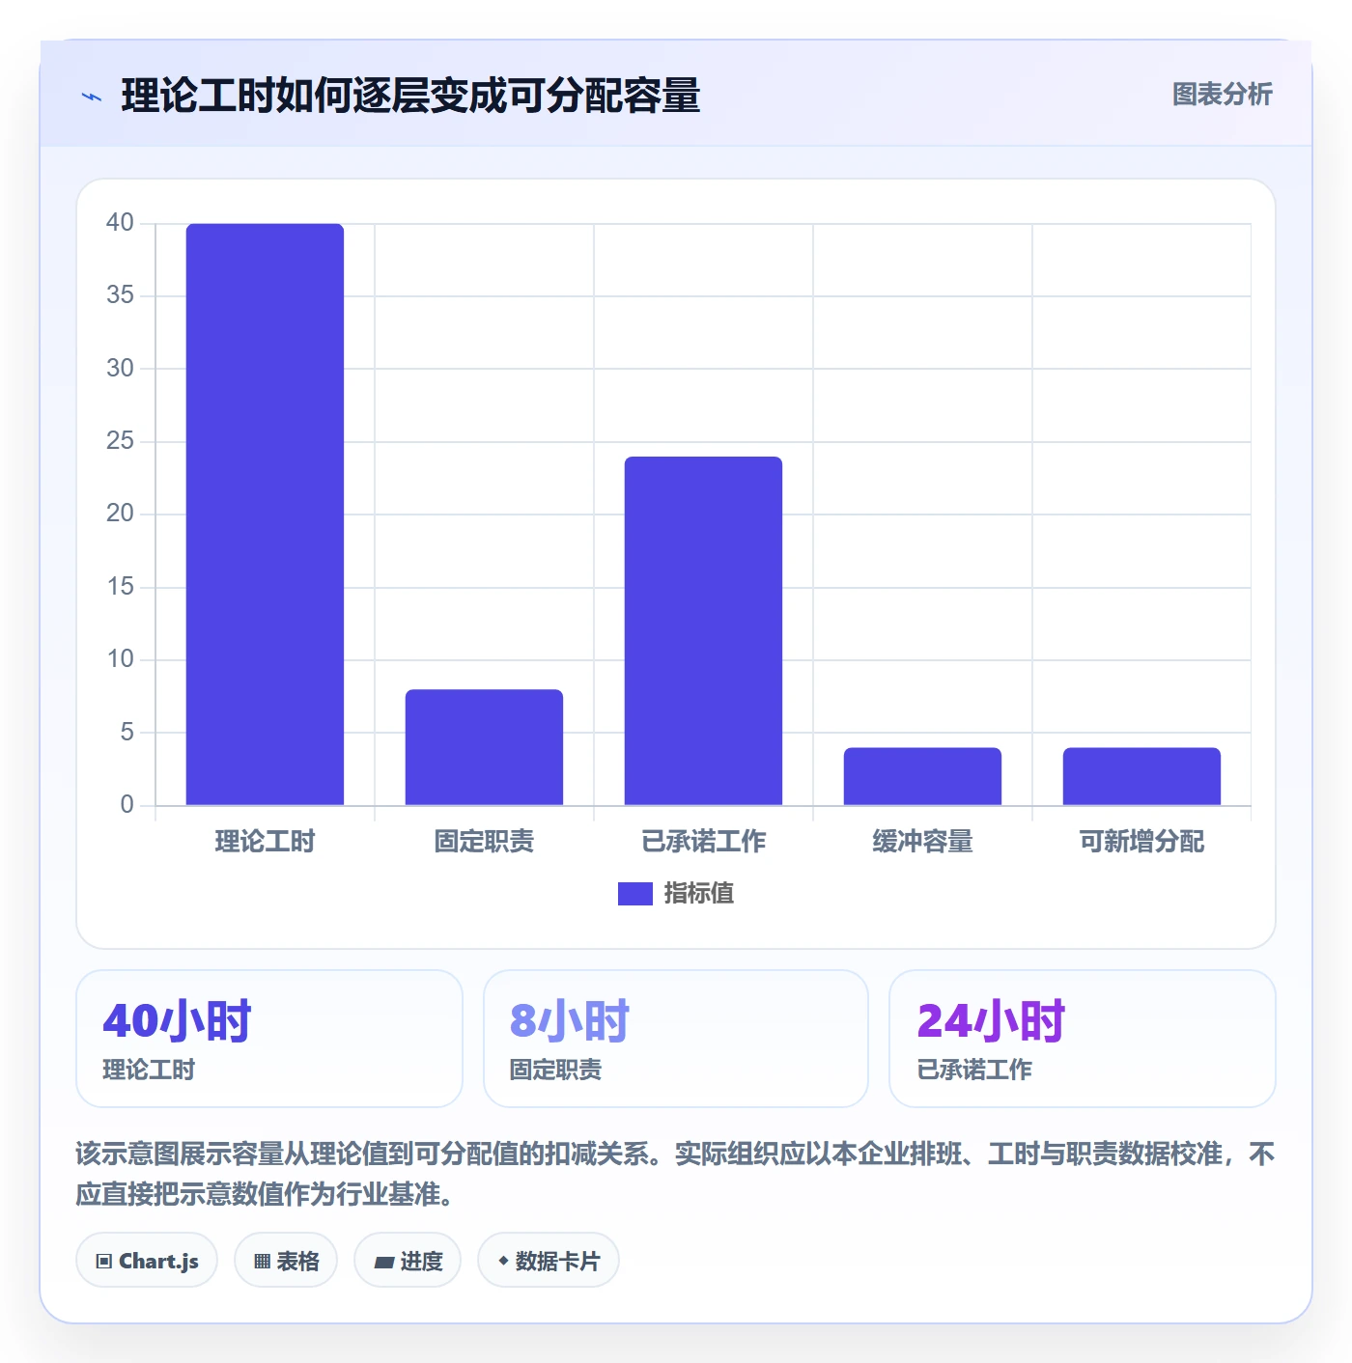1352x1363 pixels.
Task: Click the square icon in Chart.js chip
Action: pos(104,1262)
